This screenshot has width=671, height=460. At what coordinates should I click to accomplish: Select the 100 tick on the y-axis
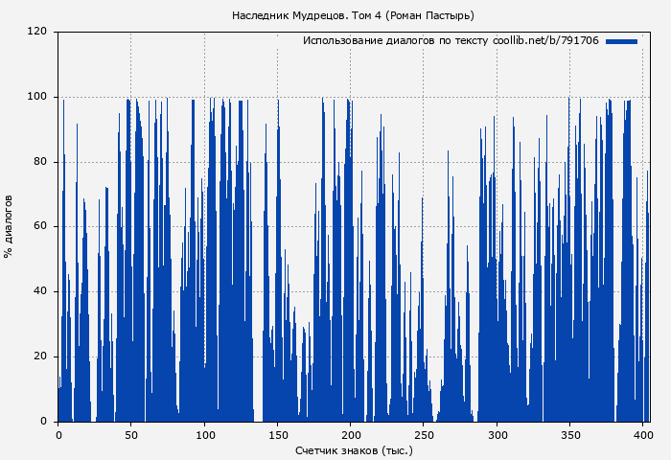coord(37,97)
